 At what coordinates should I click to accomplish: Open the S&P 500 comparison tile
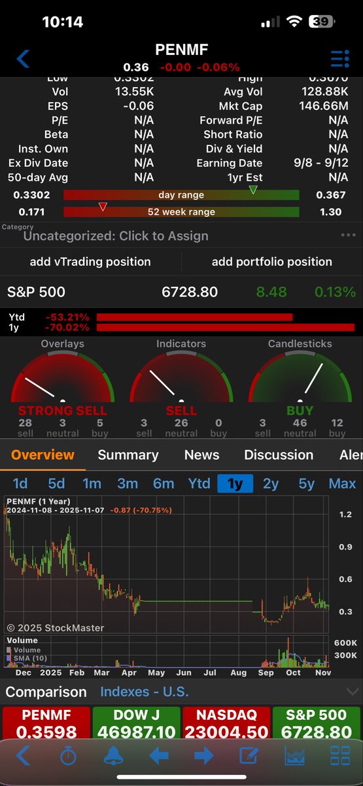coord(316,723)
